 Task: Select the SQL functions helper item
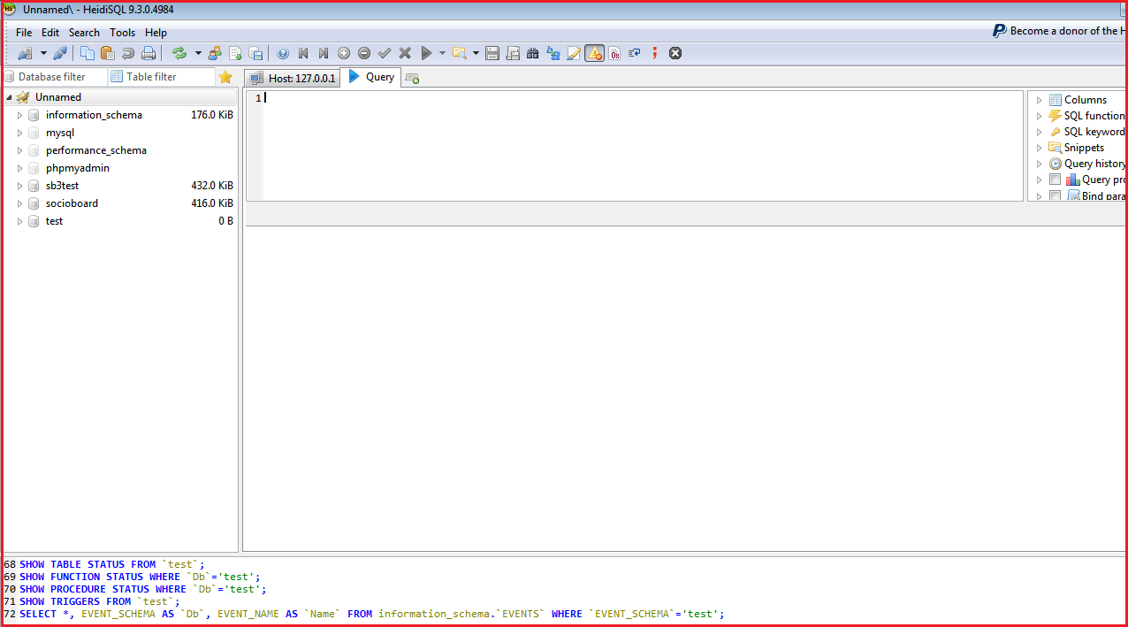click(1094, 116)
